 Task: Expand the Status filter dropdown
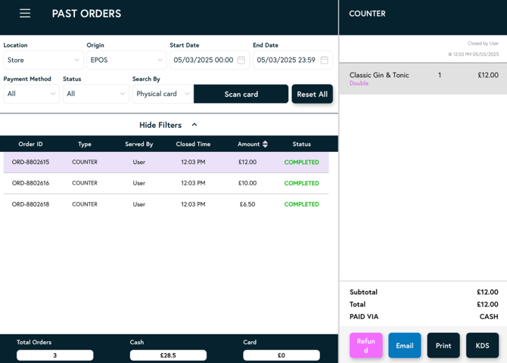click(x=95, y=94)
